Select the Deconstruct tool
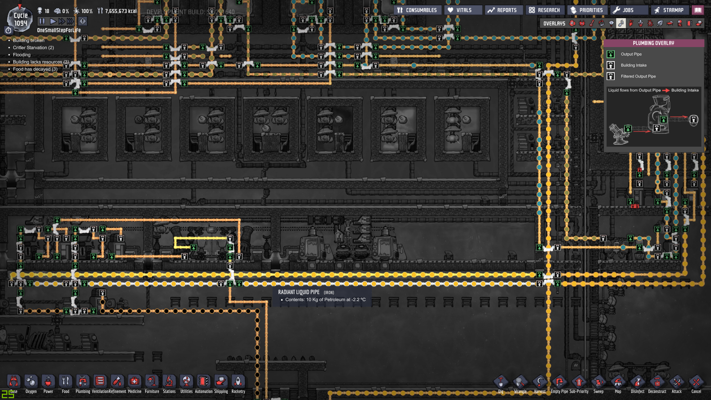The width and height of the screenshot is (711, 400). coord(657,382)
